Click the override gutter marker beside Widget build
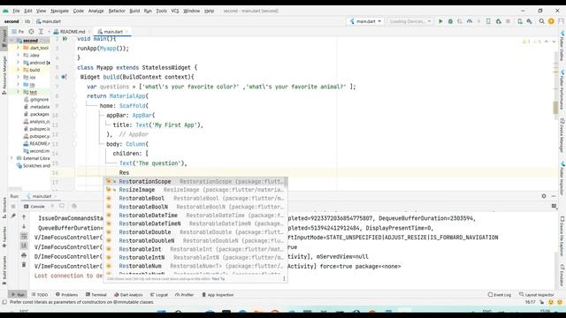Screen dimensions: 566x318 coord(64,77)
